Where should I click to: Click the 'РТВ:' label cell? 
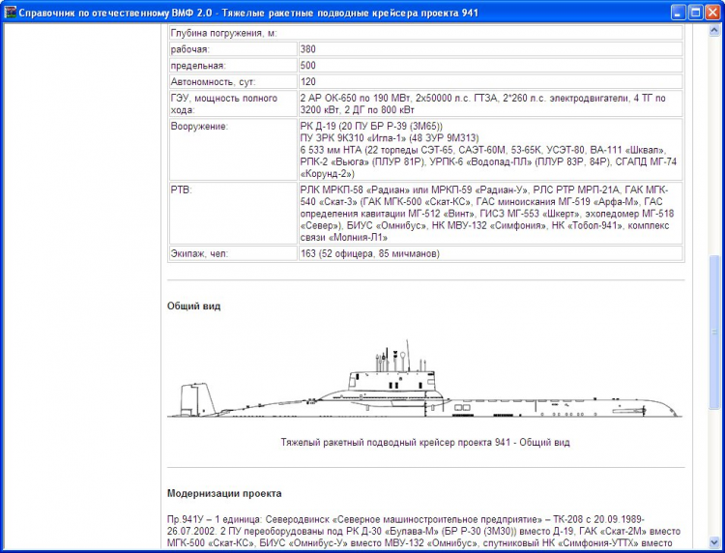[x=233, y=213]
